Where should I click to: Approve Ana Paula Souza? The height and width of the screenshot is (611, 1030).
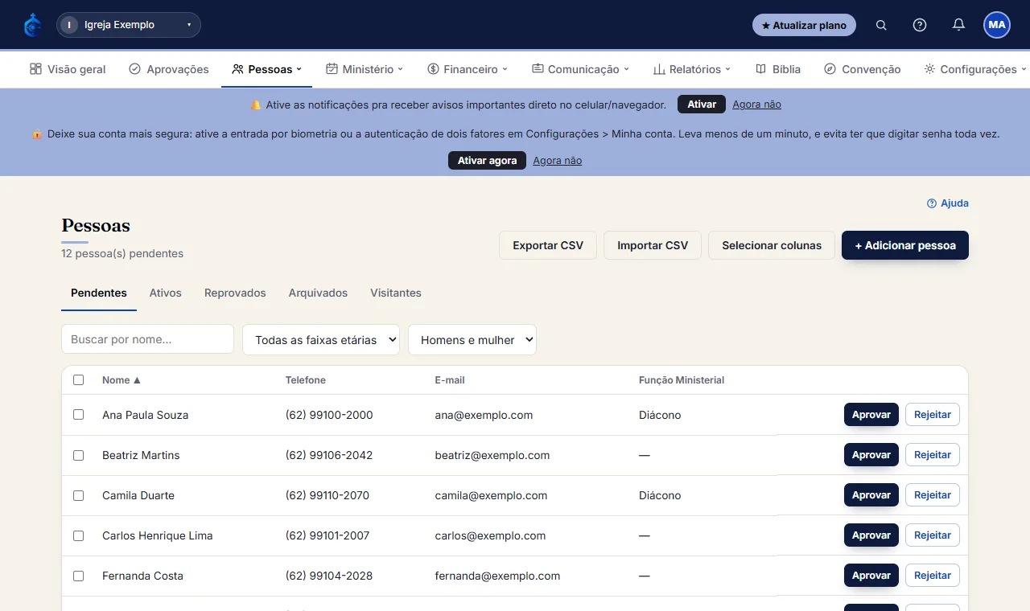coord(871,415)
